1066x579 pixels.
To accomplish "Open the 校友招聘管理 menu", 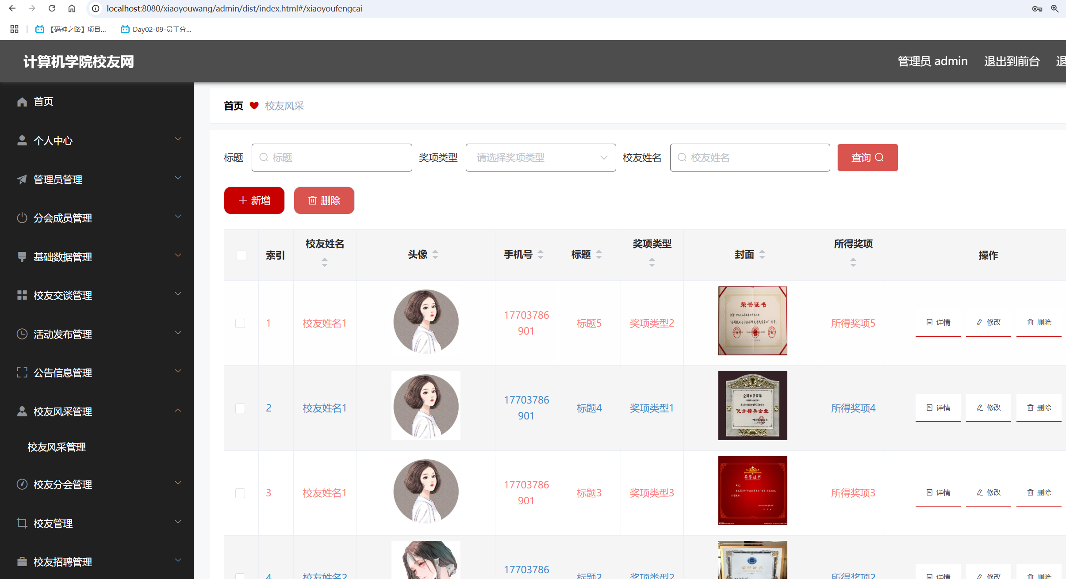I will (97, 562).
